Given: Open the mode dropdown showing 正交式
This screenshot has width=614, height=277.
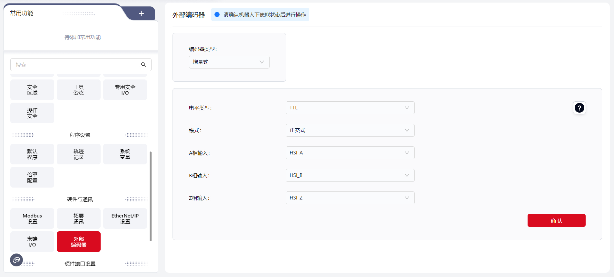Looking at the screenshot, I should [x=350, y=130].
